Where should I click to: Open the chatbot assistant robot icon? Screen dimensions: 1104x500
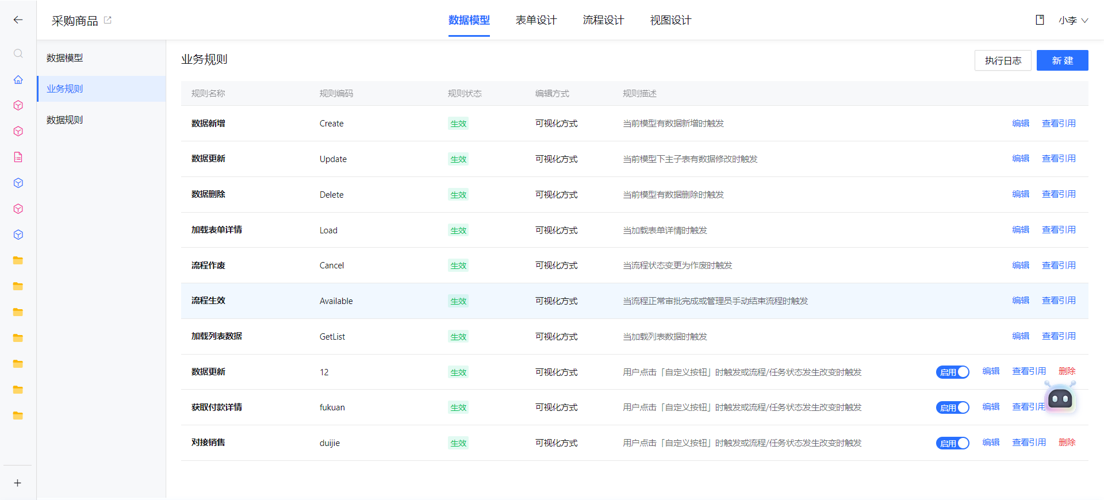click(x=1060, y=398)
